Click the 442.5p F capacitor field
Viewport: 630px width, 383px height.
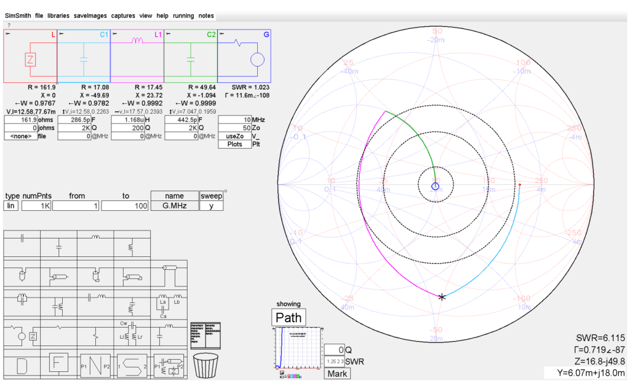(181, 120)
